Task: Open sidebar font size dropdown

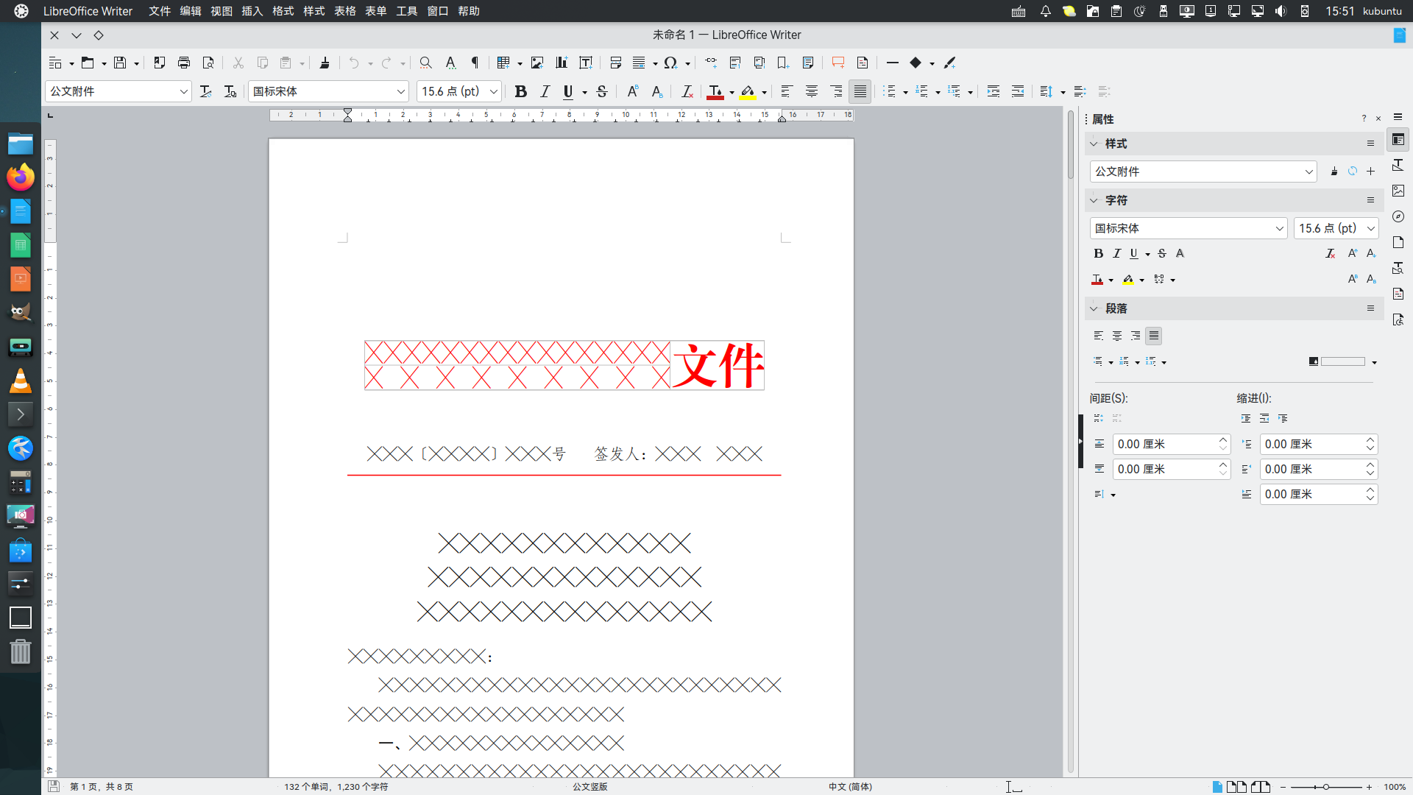Action: [x=1370, y=228]
